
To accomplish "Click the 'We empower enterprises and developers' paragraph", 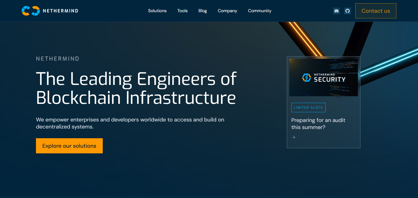I will pos(130,123).
